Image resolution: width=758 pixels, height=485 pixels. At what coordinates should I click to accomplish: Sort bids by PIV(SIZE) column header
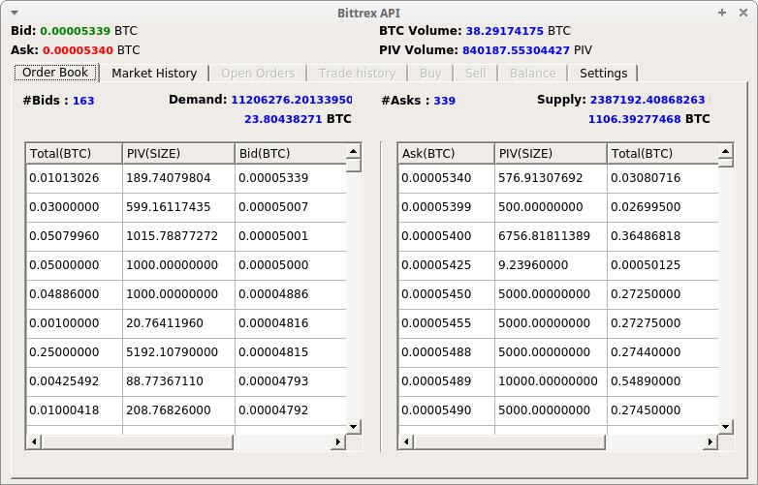(x=178, y=154)
